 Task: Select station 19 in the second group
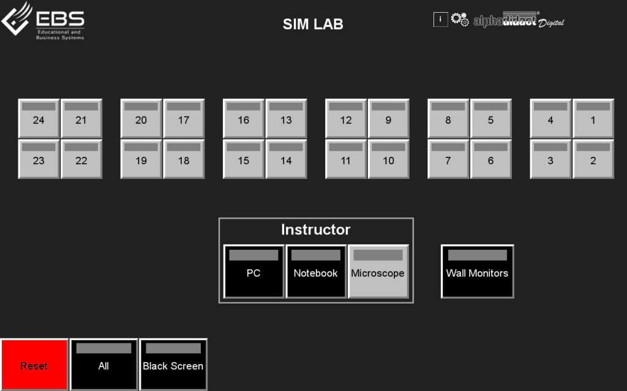tap(141, 159)
